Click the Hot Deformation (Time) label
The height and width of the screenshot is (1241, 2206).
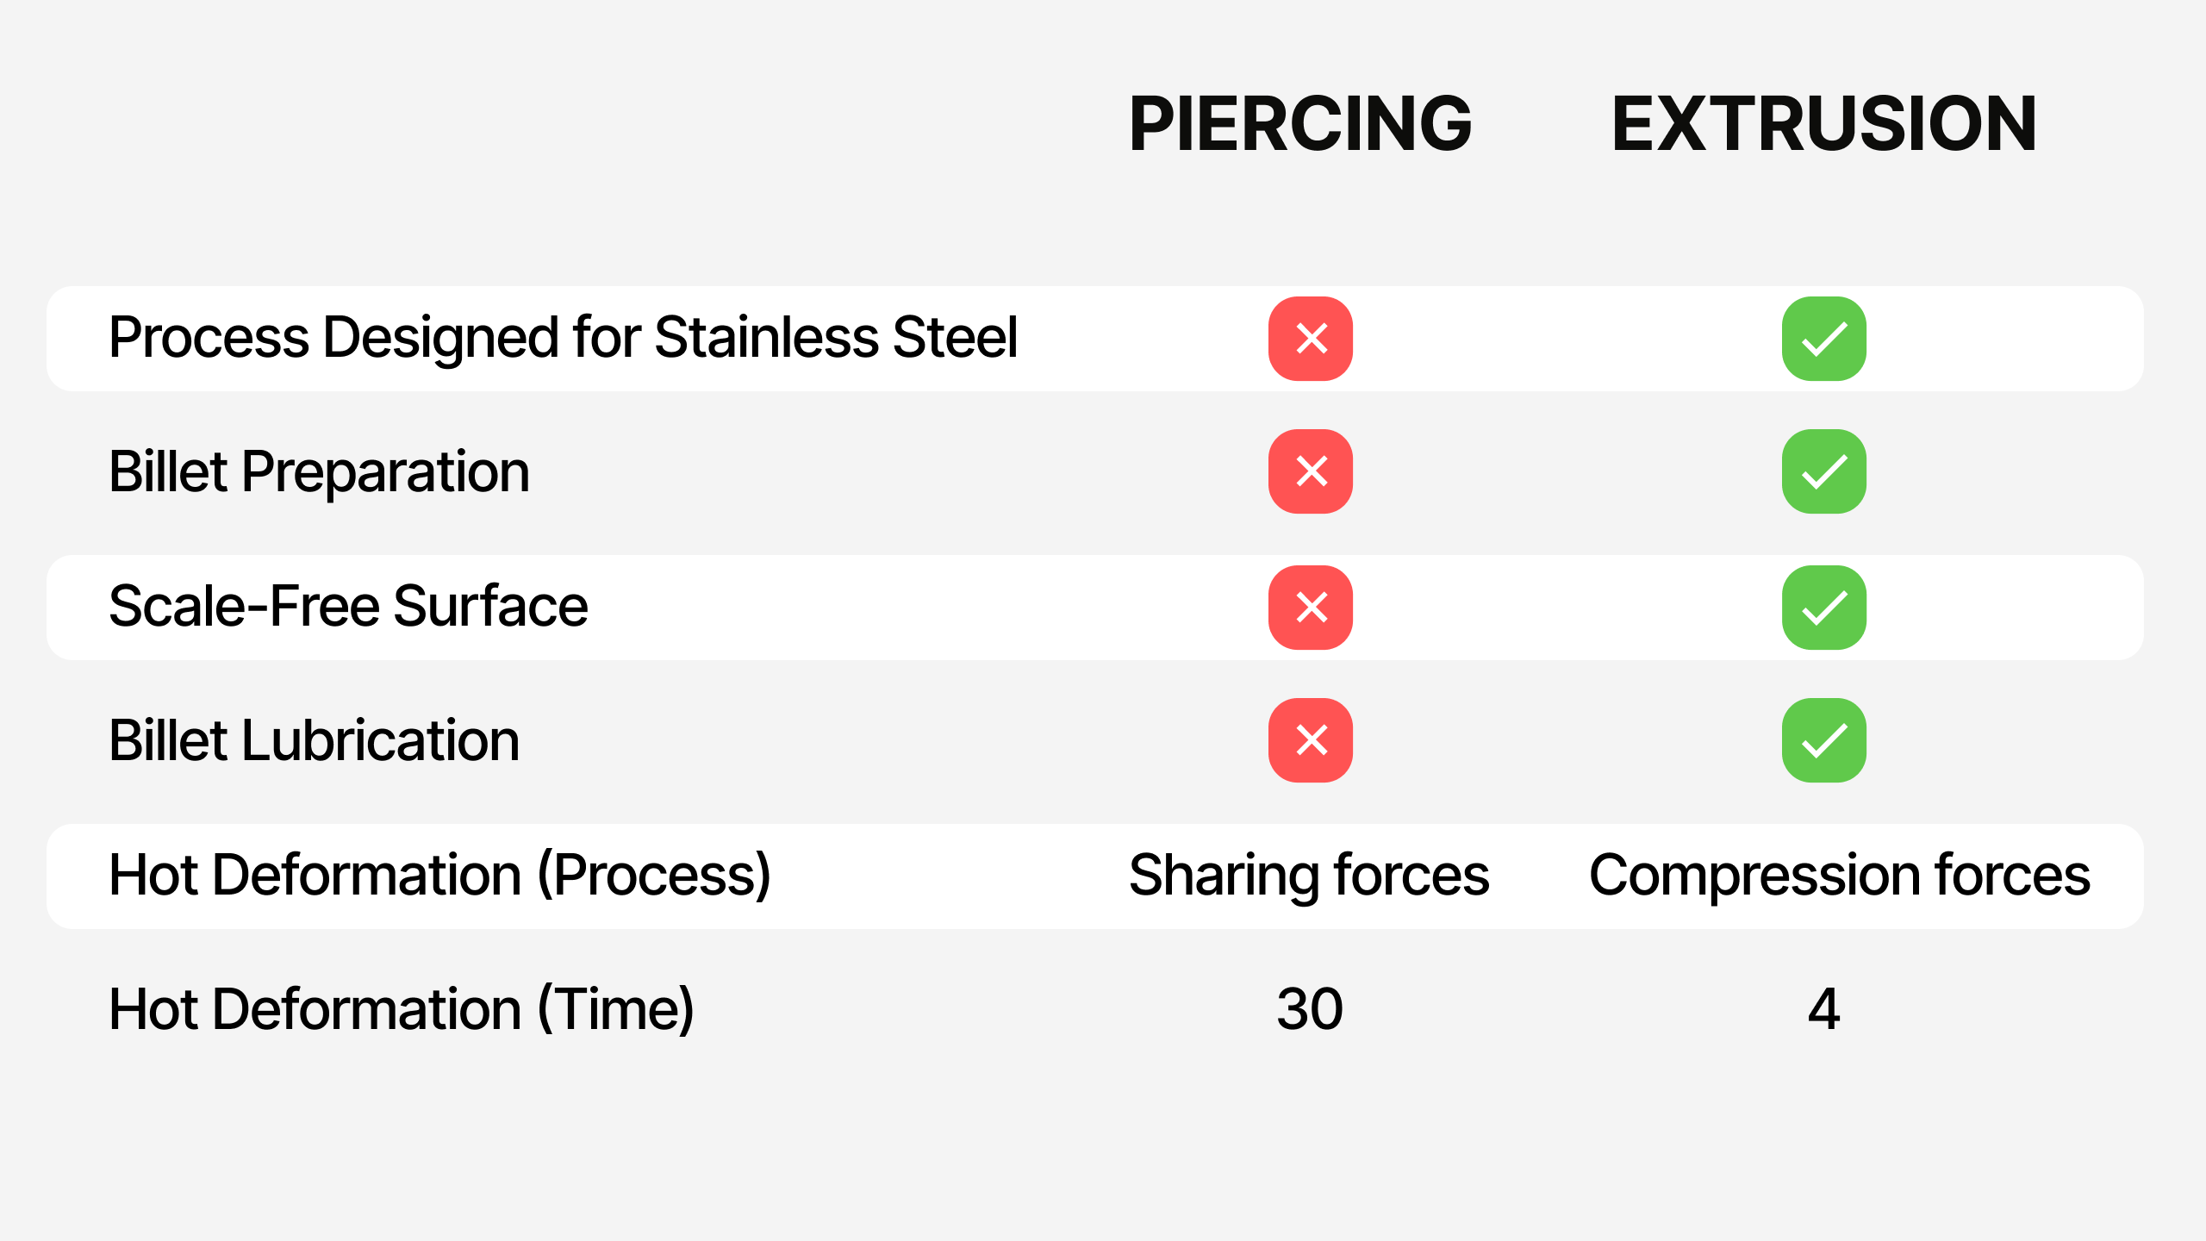tap(402, 1010)
